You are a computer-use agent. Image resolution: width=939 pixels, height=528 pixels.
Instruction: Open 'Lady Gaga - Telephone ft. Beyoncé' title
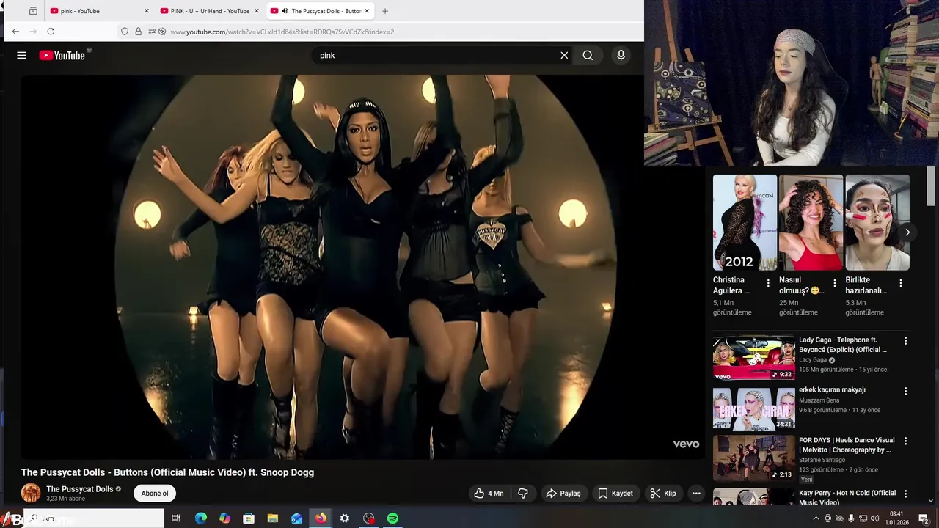tap(843, 345)
